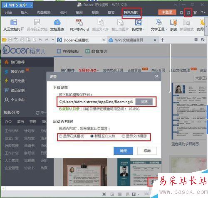
Task: Start the 朗读 read-aloud feature
Action: pos(173,25)
